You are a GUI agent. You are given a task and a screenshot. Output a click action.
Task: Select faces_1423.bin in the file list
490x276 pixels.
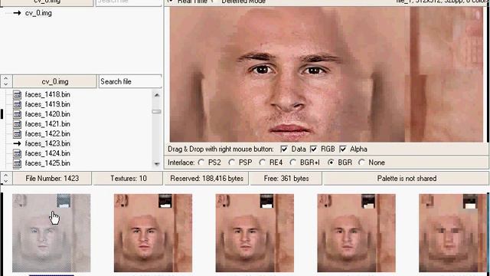pyautogui.click(x=47, y=143)
